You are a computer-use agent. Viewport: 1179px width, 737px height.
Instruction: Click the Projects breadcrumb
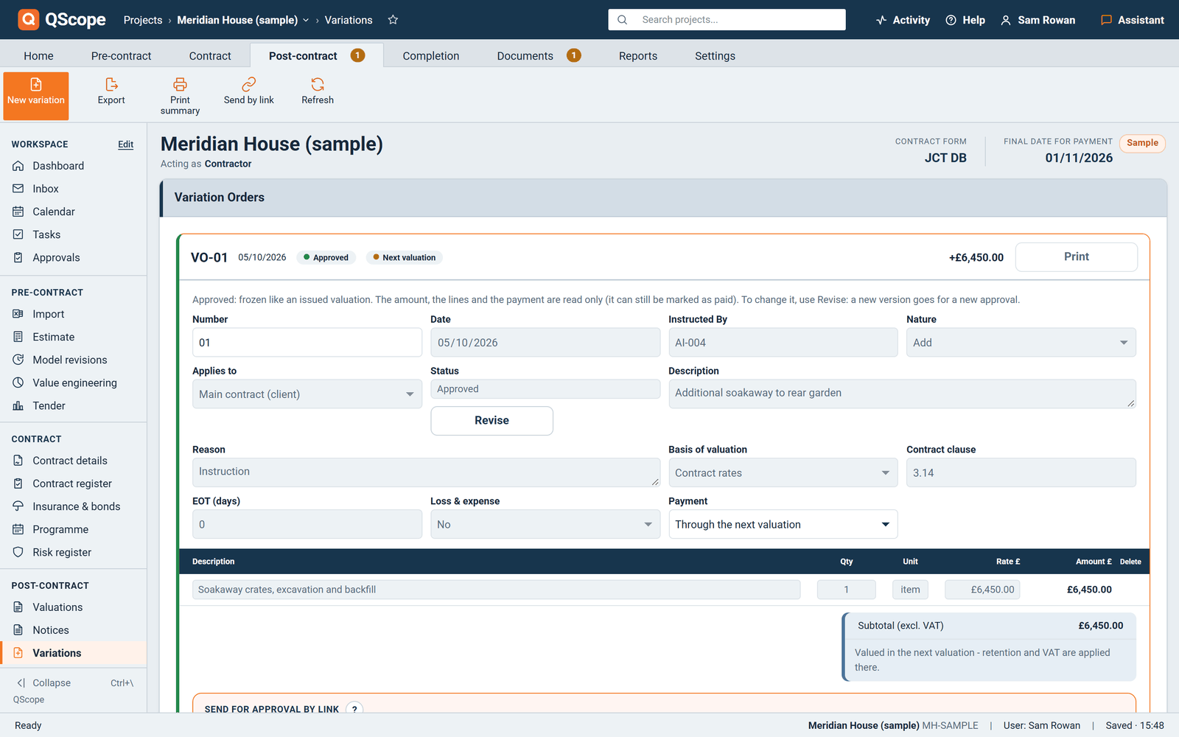[x=143, y=20]
